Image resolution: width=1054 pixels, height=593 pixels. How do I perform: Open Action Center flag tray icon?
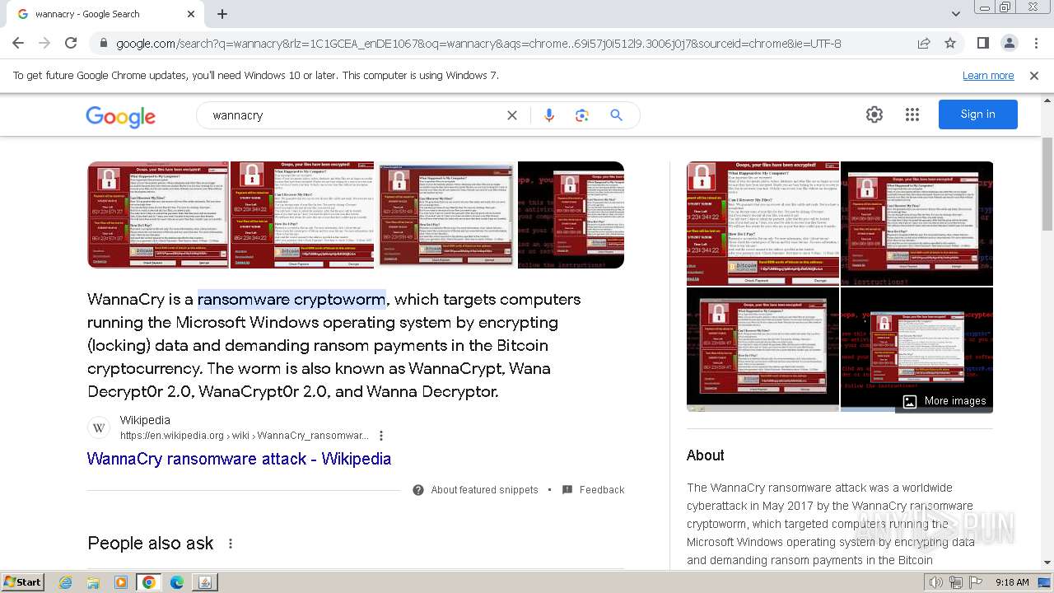point(976,582)
